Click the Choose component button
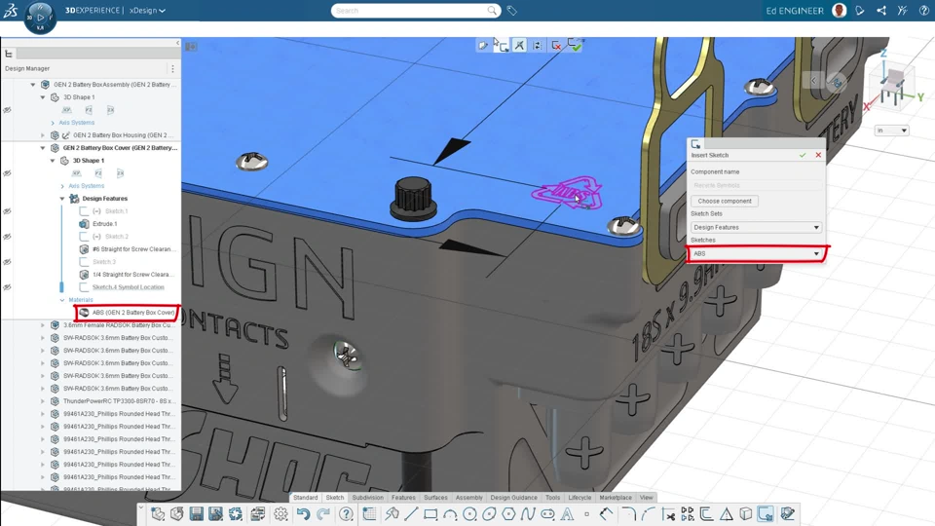Screen dimensions: 935x526 pos(725,201)
